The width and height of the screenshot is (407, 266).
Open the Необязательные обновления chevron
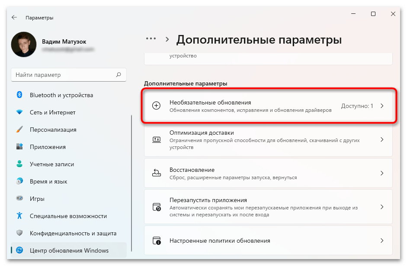(x=381, y=106)
